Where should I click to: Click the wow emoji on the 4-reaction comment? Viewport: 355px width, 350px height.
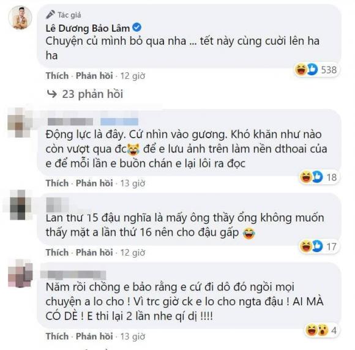(323, 330)
